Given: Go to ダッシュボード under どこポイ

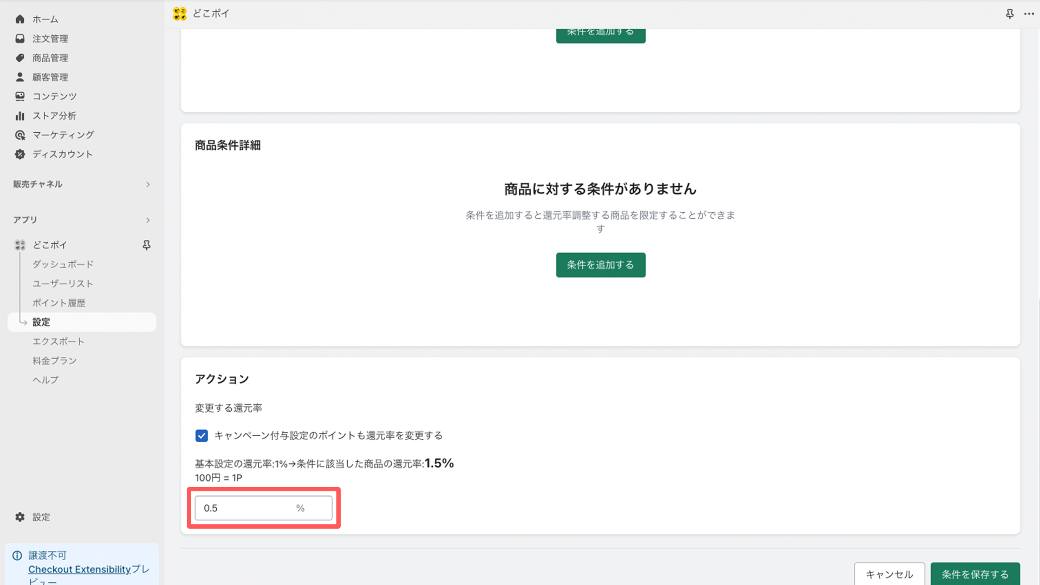Looking at the screenshot, I should coord(63,264).
